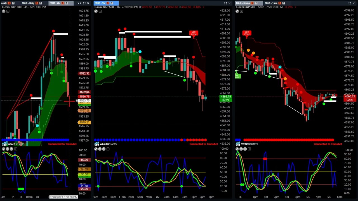
Task: Click the 4557.28 orange price label
Action: [x=84, y=111]
